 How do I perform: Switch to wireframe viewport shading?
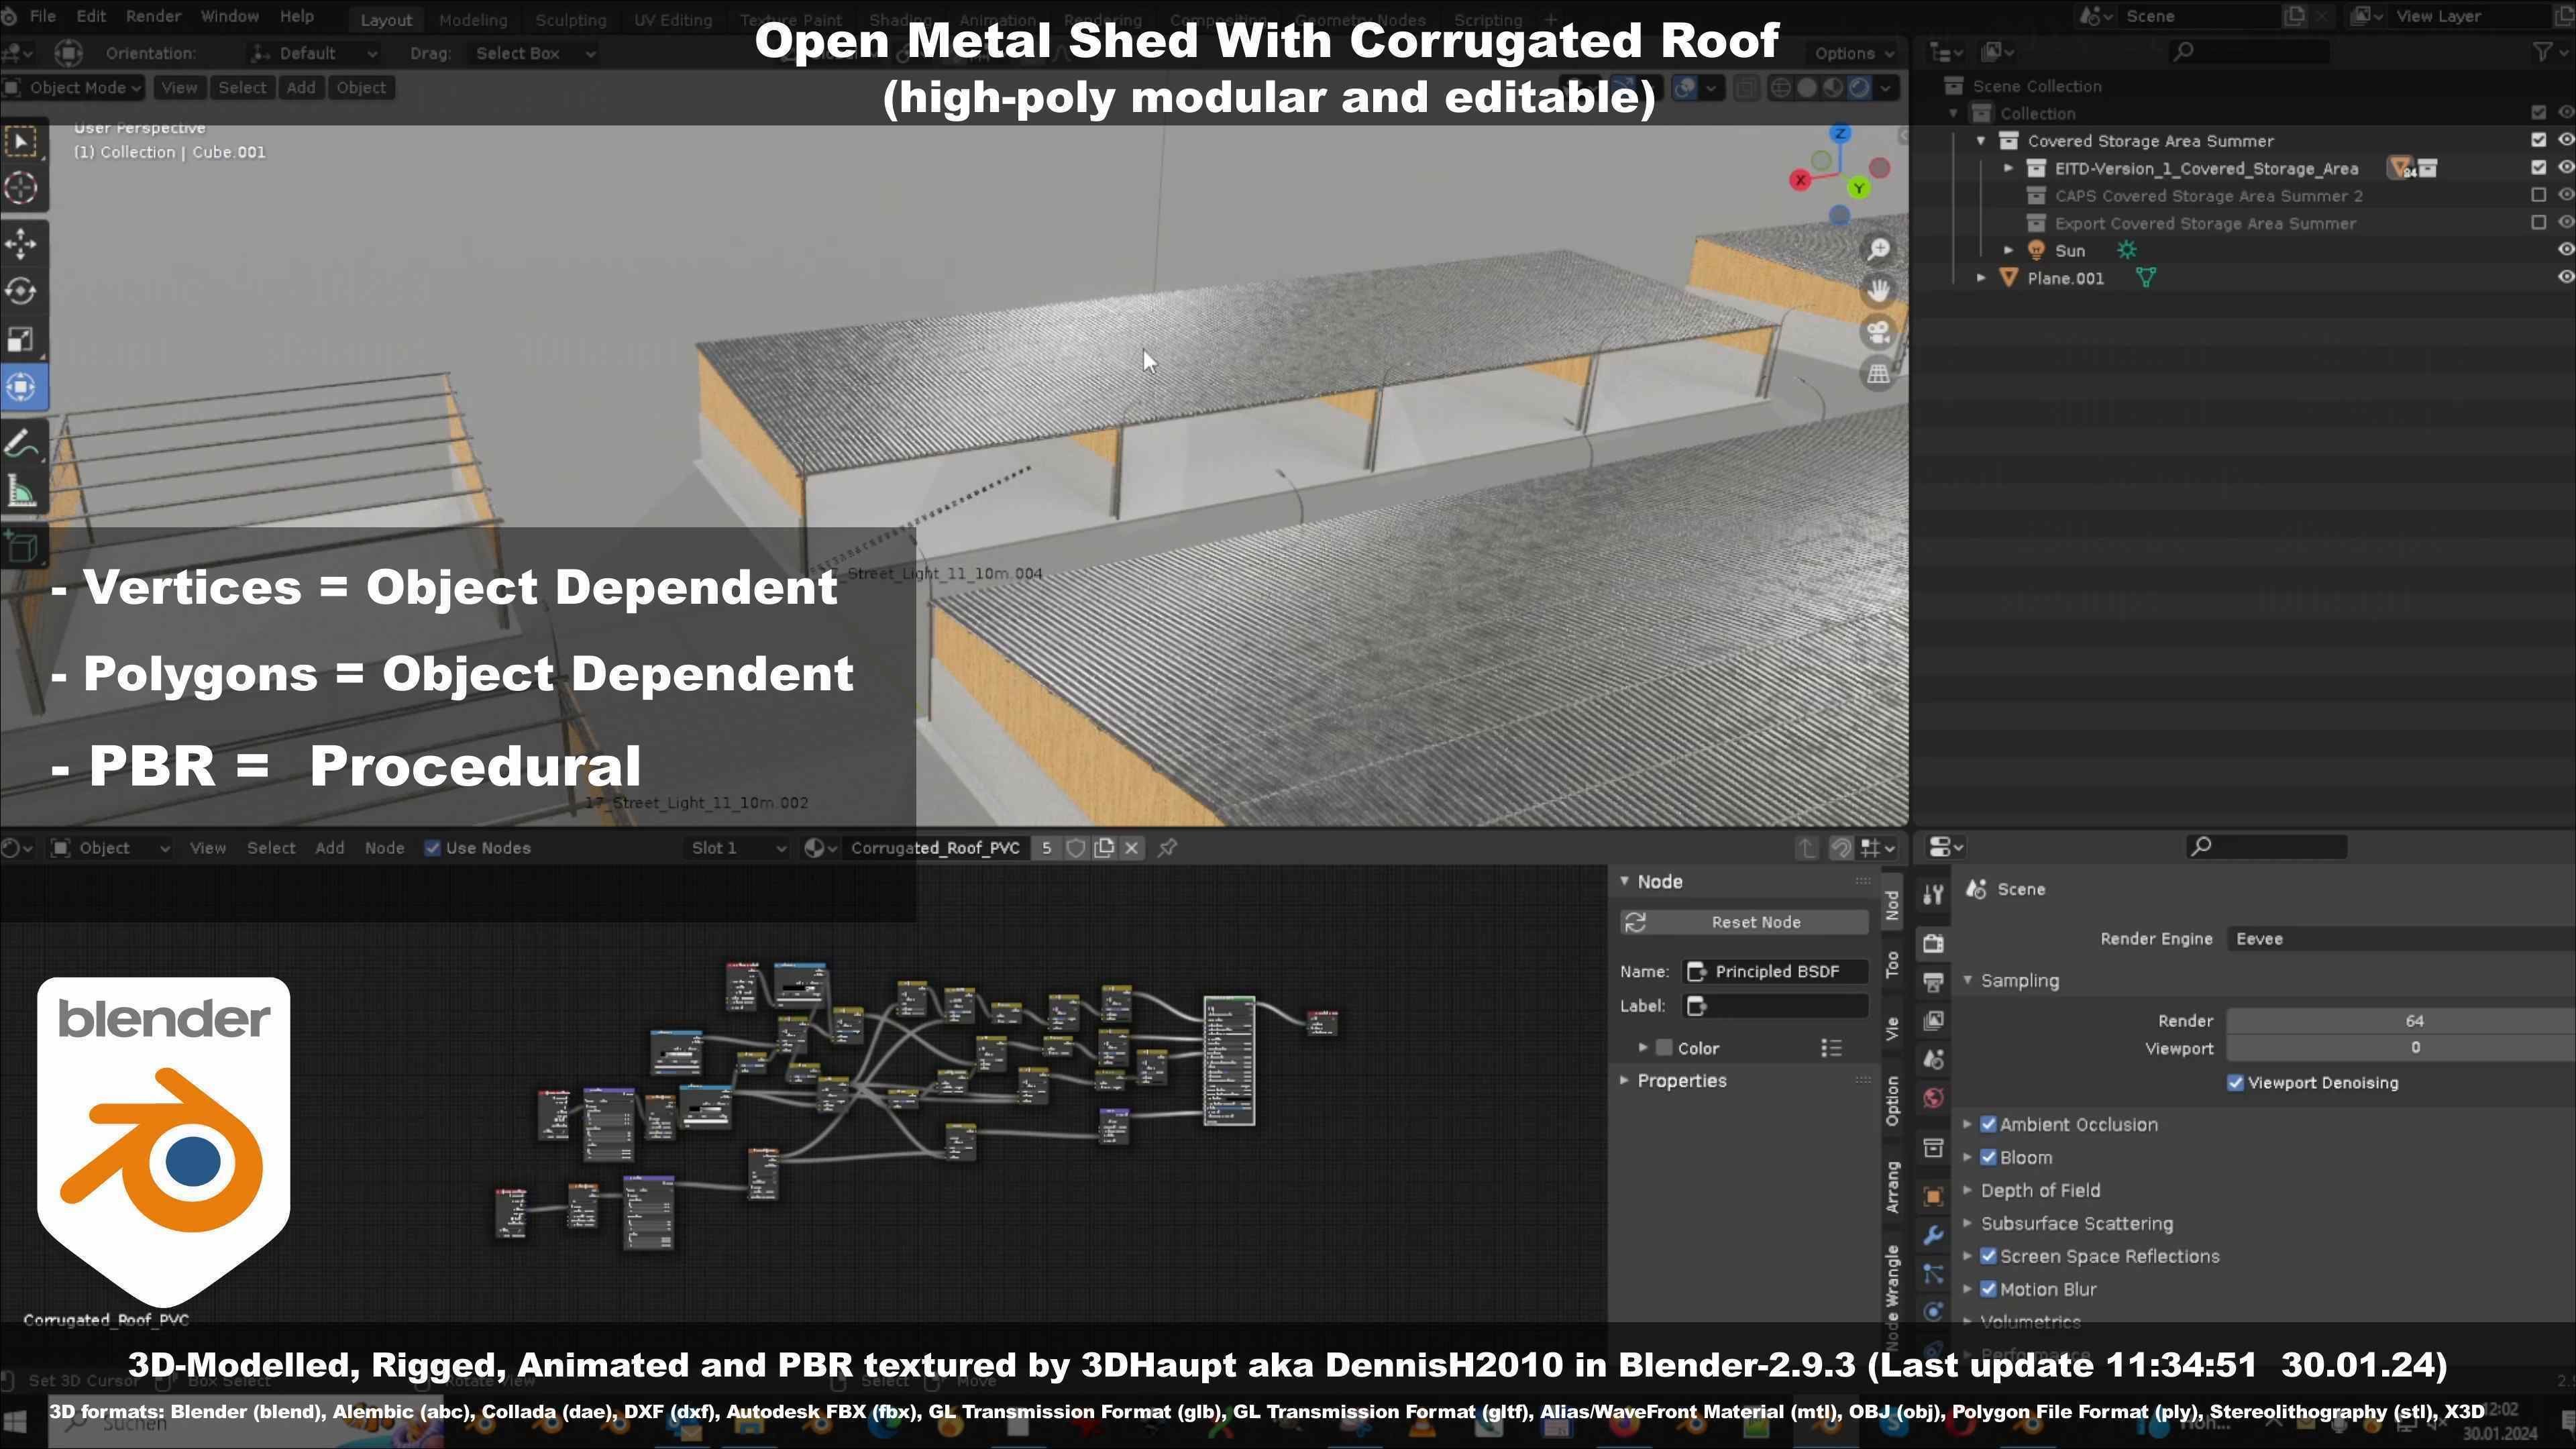1781,88
